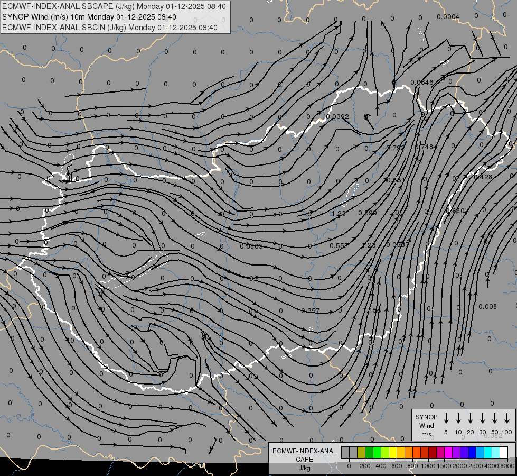Click the SBCIN header line
Image resolution: width=517 pixels, height=476 pixels.
(x=110, y=28)
